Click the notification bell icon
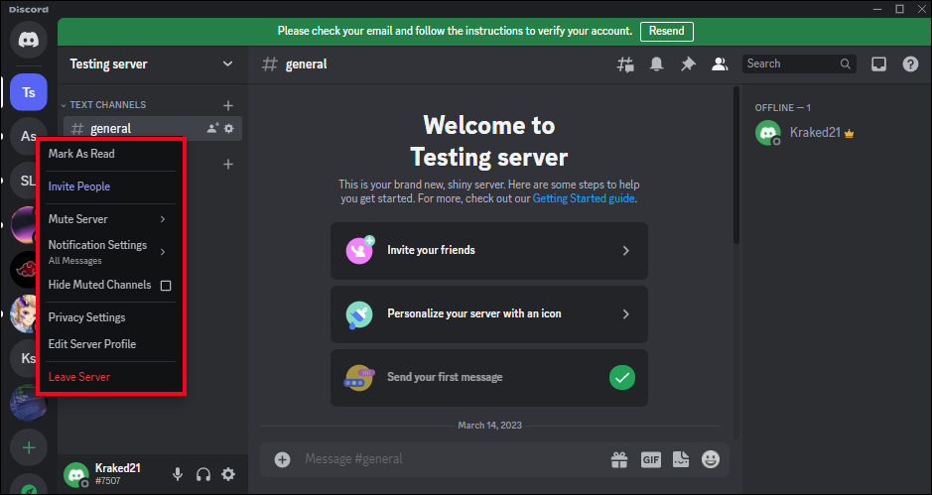Image resolution: width=932 pixels, height=495 pixels. coord(656,64)
